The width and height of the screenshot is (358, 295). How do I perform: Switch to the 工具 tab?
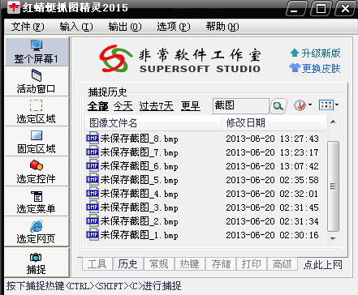coord(97,264)
